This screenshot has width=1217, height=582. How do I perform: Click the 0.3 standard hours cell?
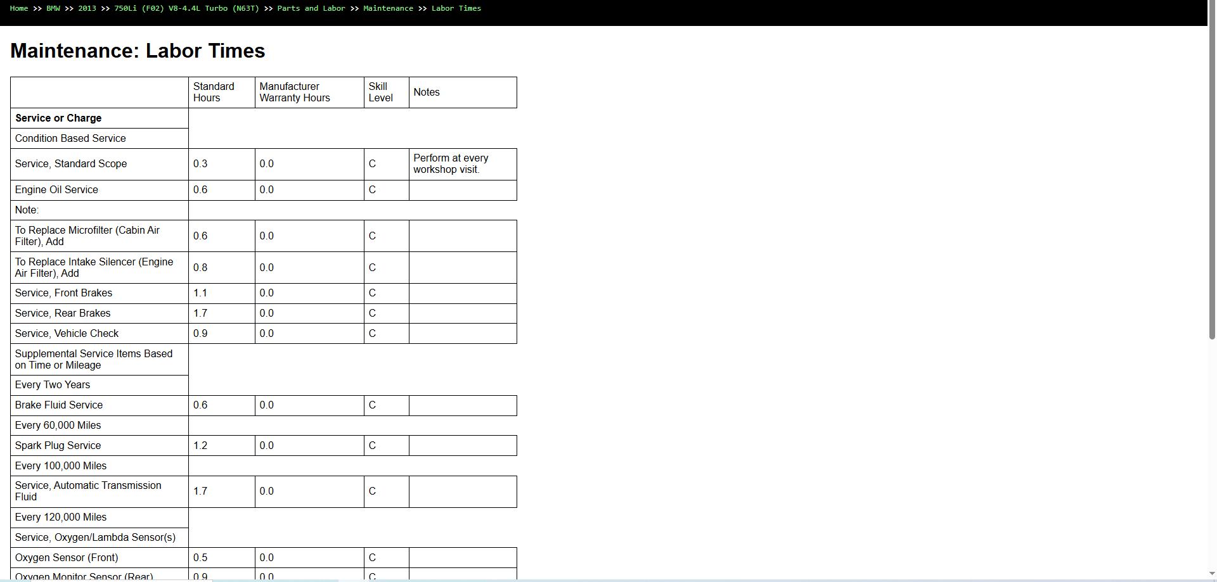[x=222, y=164]
